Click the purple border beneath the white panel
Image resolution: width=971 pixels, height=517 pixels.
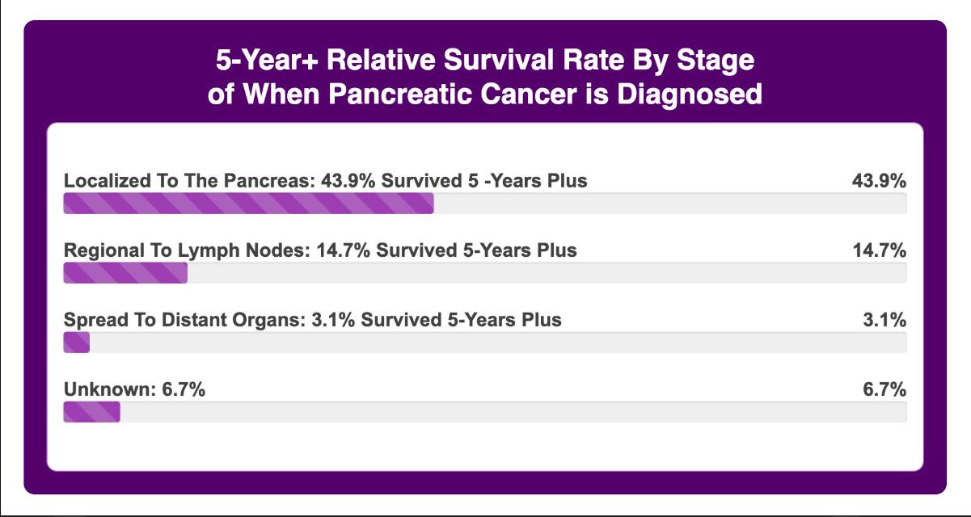(485, 482)
